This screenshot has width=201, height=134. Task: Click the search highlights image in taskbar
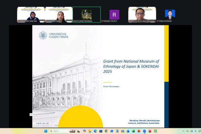tap(72, 131)
